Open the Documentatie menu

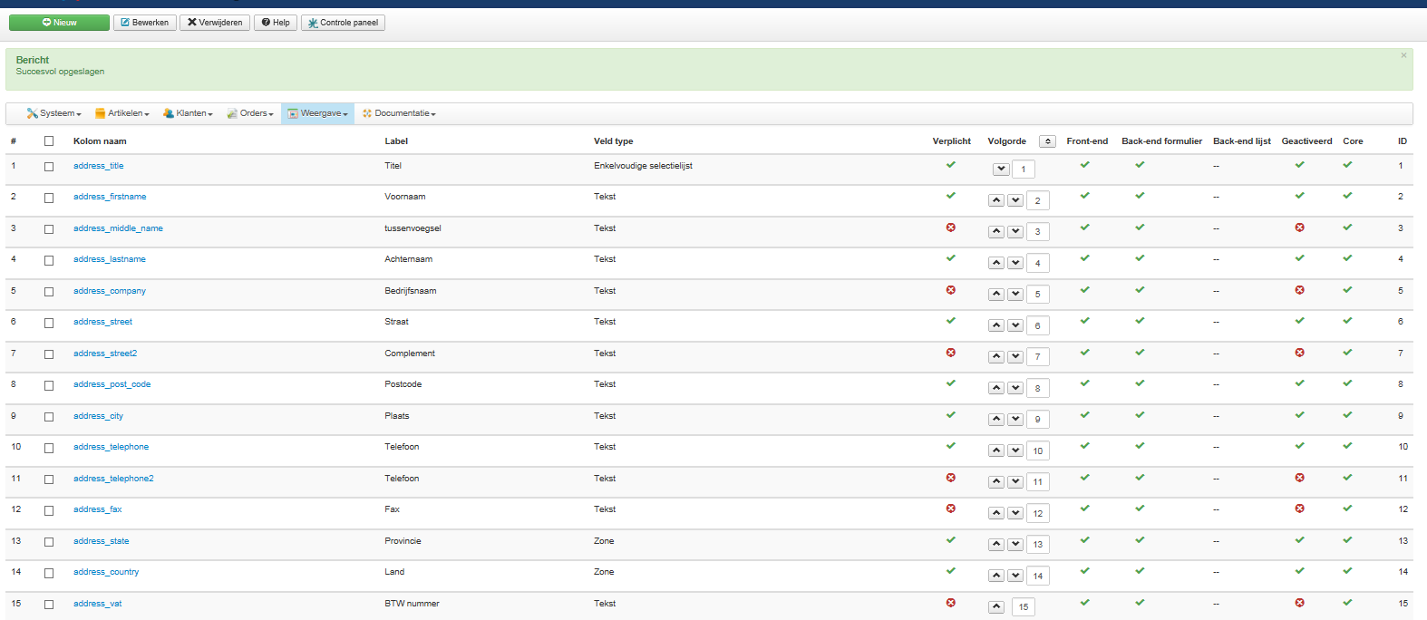tap(400, 113)
